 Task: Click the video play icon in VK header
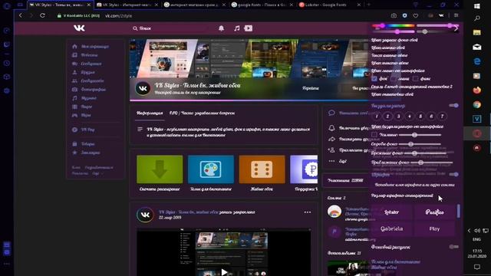[249, 28]
